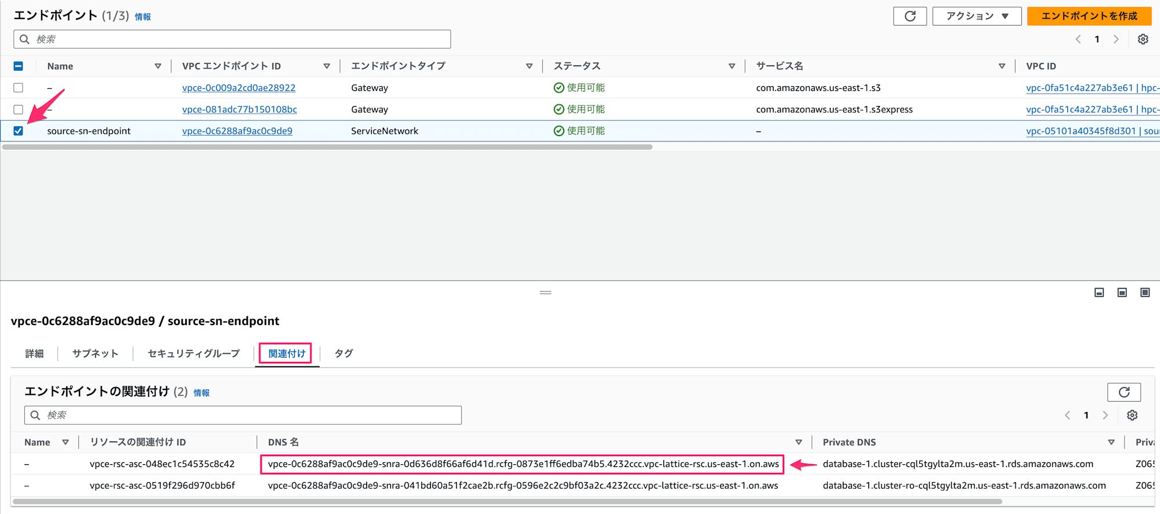Maximize the details split panel

pos(1145,293)
